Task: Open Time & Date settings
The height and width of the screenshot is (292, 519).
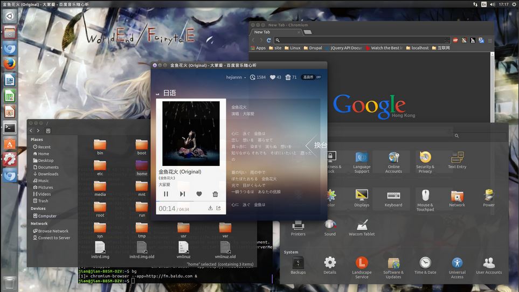Action: pyautogui.click(x=425, y=266)
